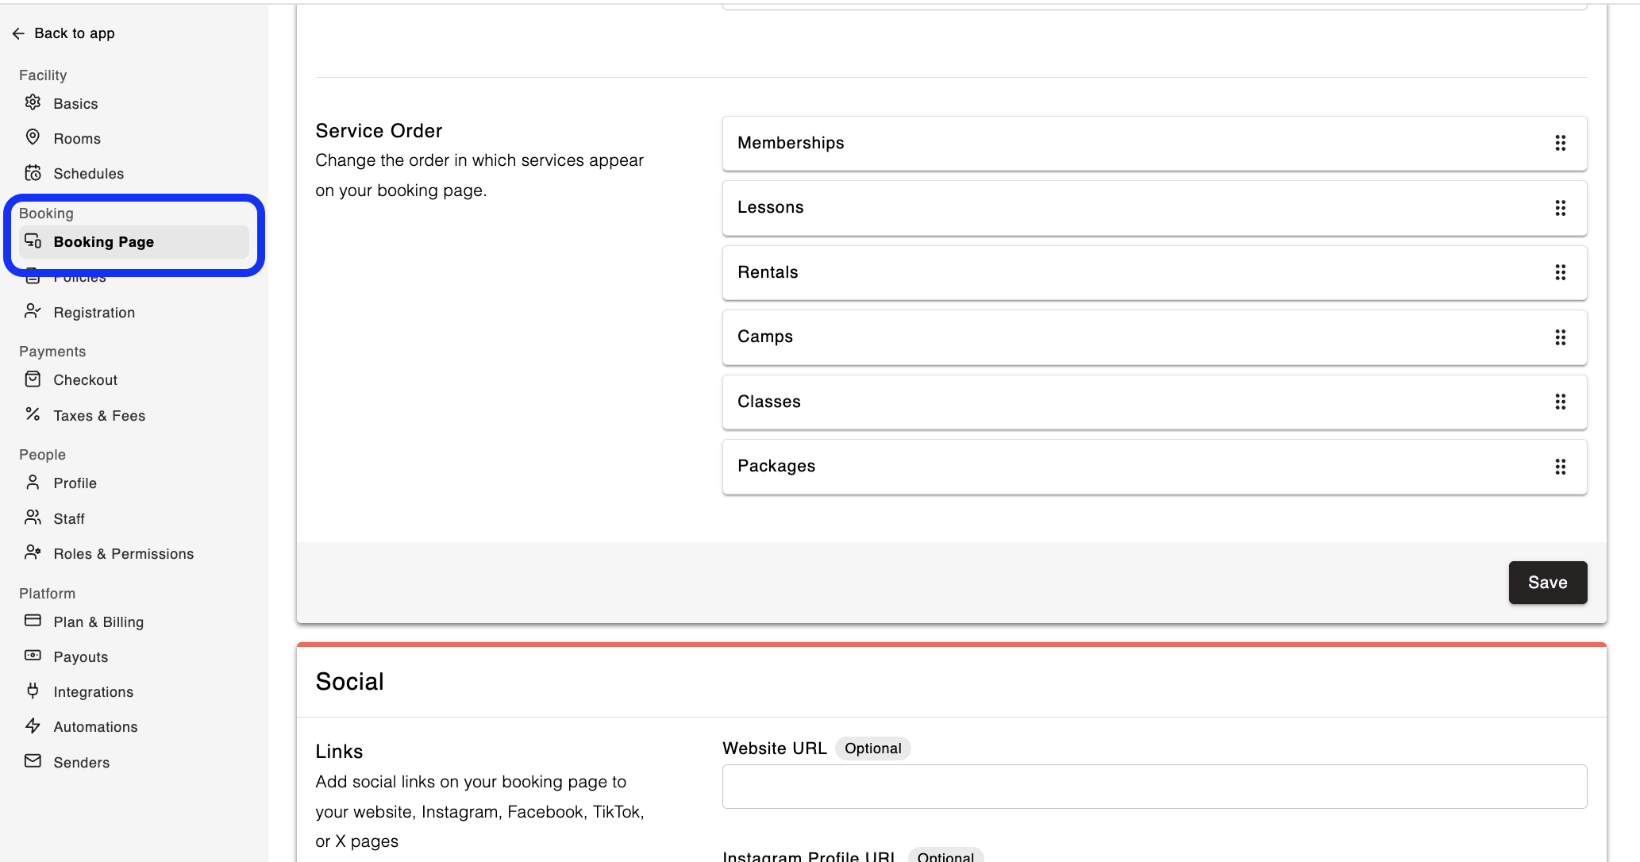
Task: Click the Basics gear icon
Action: click(33, 102)
